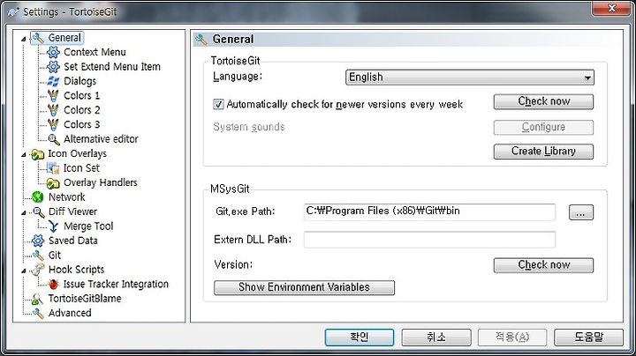Click the Git wrench icon
The width and height of the screenshot is (636, 356).
(38, 256)
